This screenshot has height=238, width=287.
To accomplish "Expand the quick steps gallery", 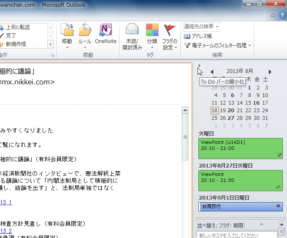I will coord(51,44).
